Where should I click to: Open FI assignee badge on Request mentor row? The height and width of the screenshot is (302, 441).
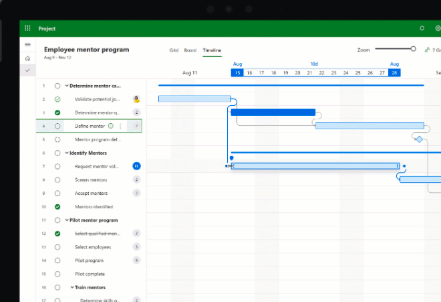click(136, 166)
